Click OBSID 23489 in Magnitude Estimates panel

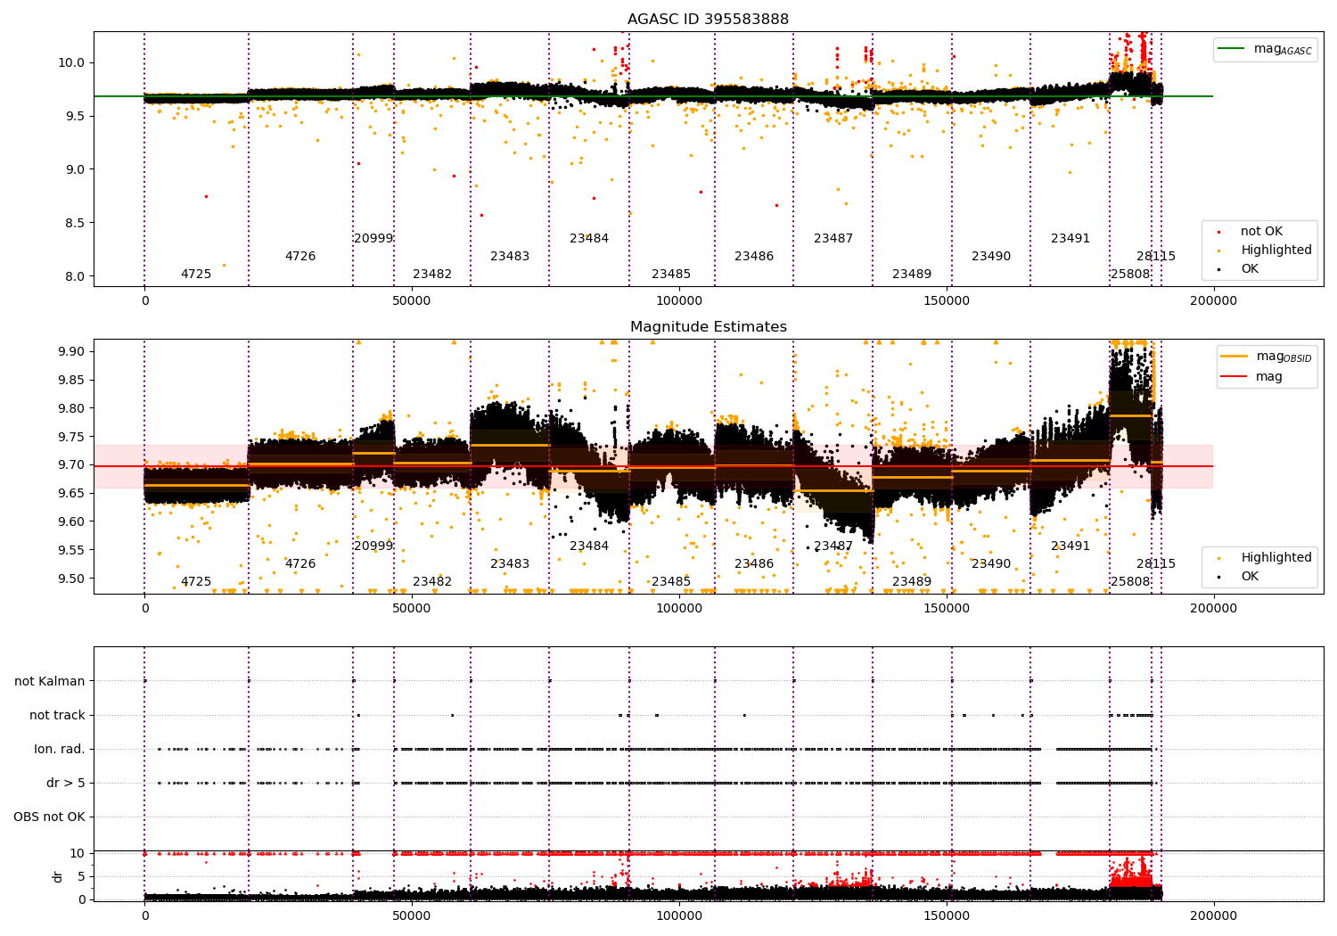(912, 581)
